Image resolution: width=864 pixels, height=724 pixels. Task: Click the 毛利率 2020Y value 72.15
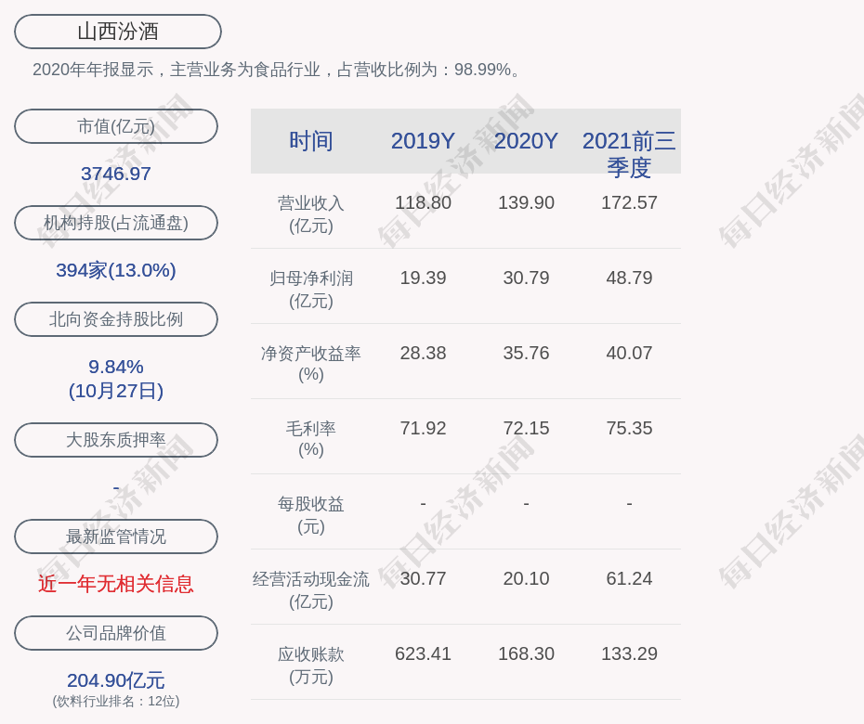526,428
